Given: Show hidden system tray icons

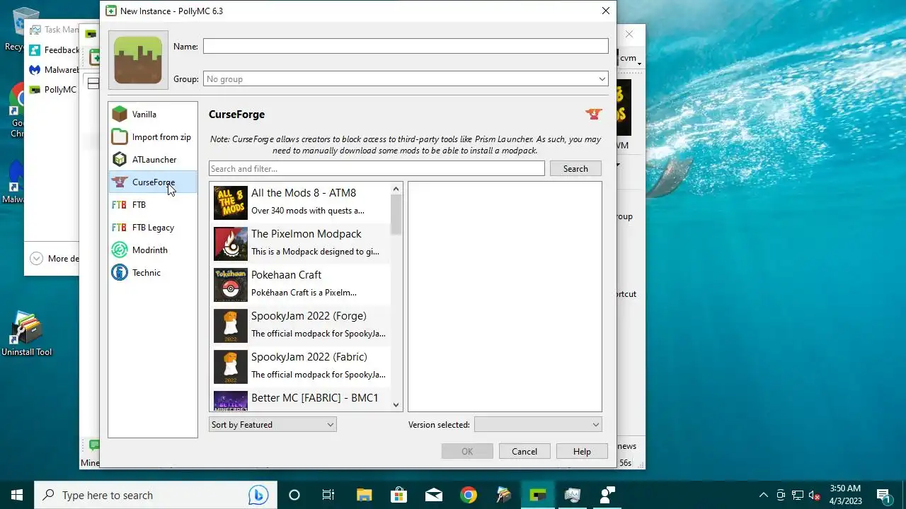Looking at the screenshot, I should coord(763,495).
